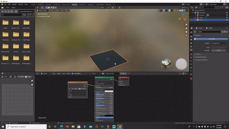Click the red X axis gizmo ball
The height and width of the screenshot is (129, 229).
185,19
